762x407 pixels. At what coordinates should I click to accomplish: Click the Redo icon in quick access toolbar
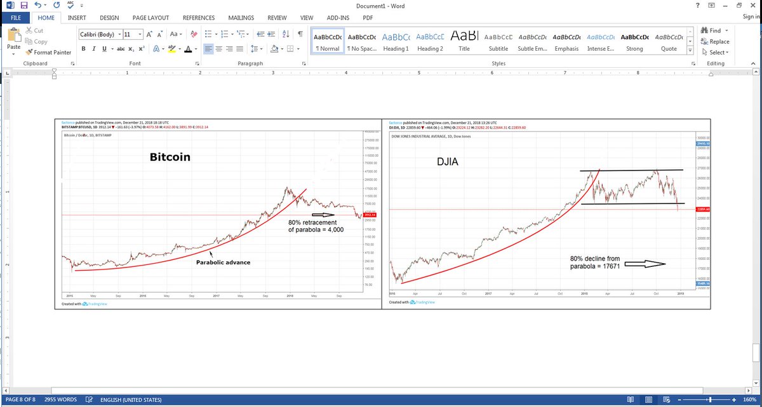tap(57, 5)
